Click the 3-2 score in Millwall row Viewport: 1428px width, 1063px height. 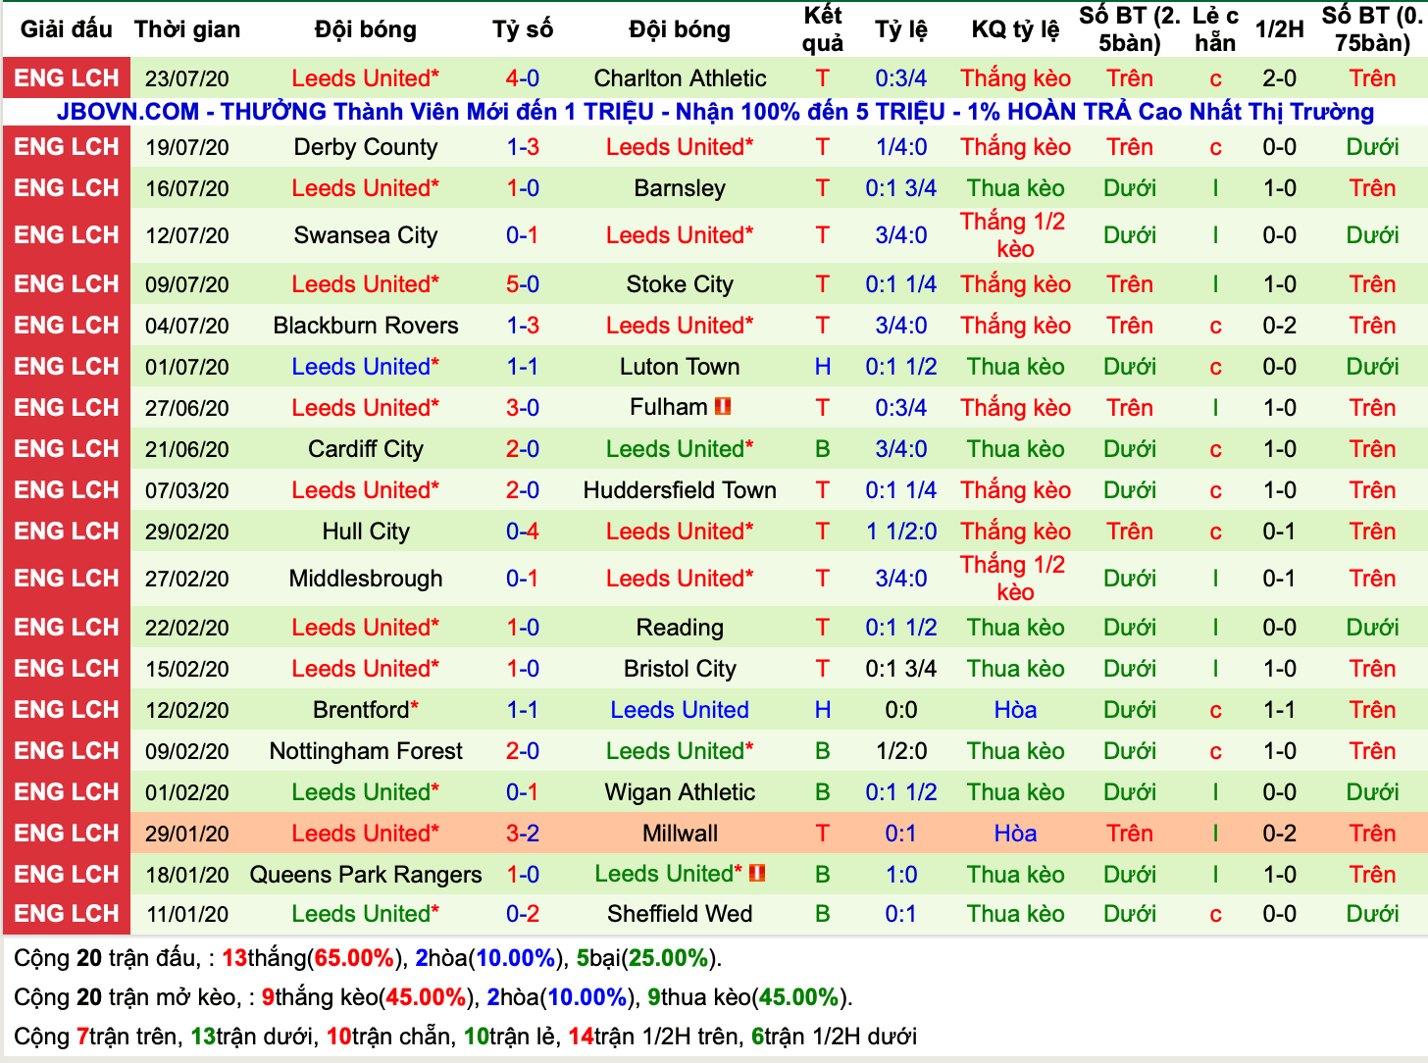coord(523,834)
